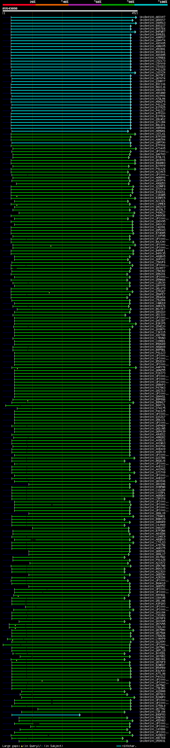Click the cyan ~100% identity color swatch

(151, 5)
